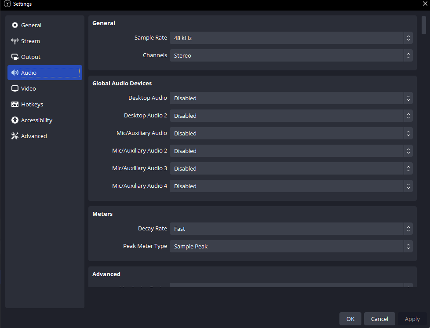430x328 pixels.
Task: Click the Mic/Auxiliary Audio 3 spinner arrows
Action: click(408, 168)
